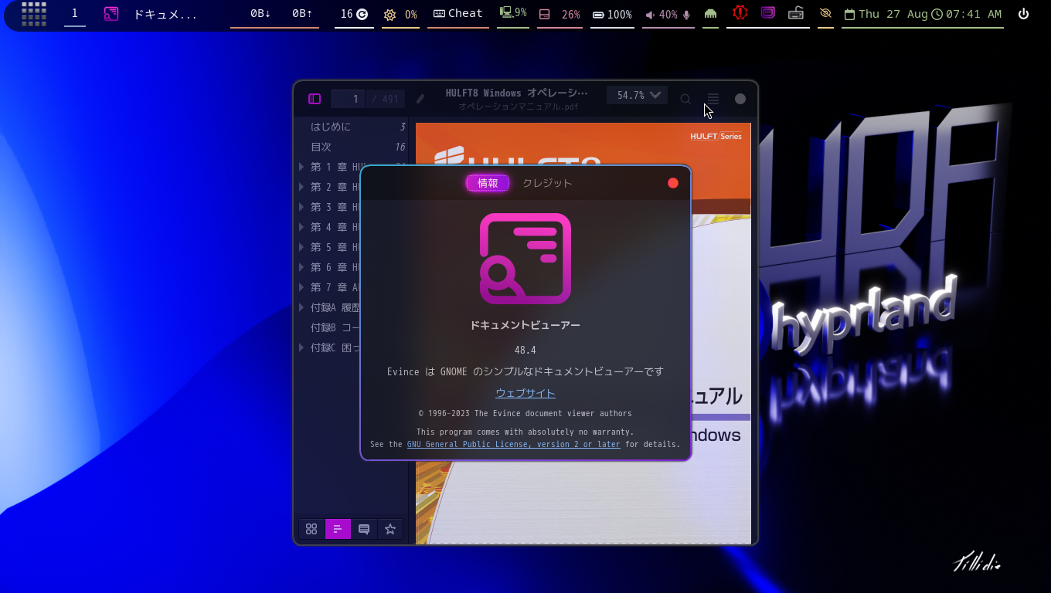Select the はじめに outline row
The image size is (1051, 593).
pyautogui.click(x=352, y=127)
